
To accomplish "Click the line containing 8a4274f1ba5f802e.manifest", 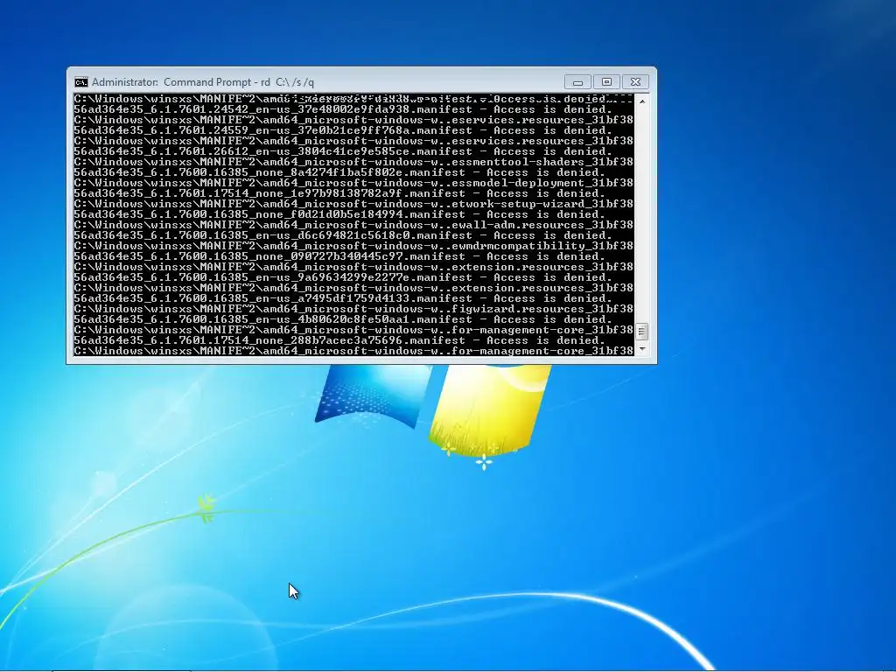I will tap(339, 172).
